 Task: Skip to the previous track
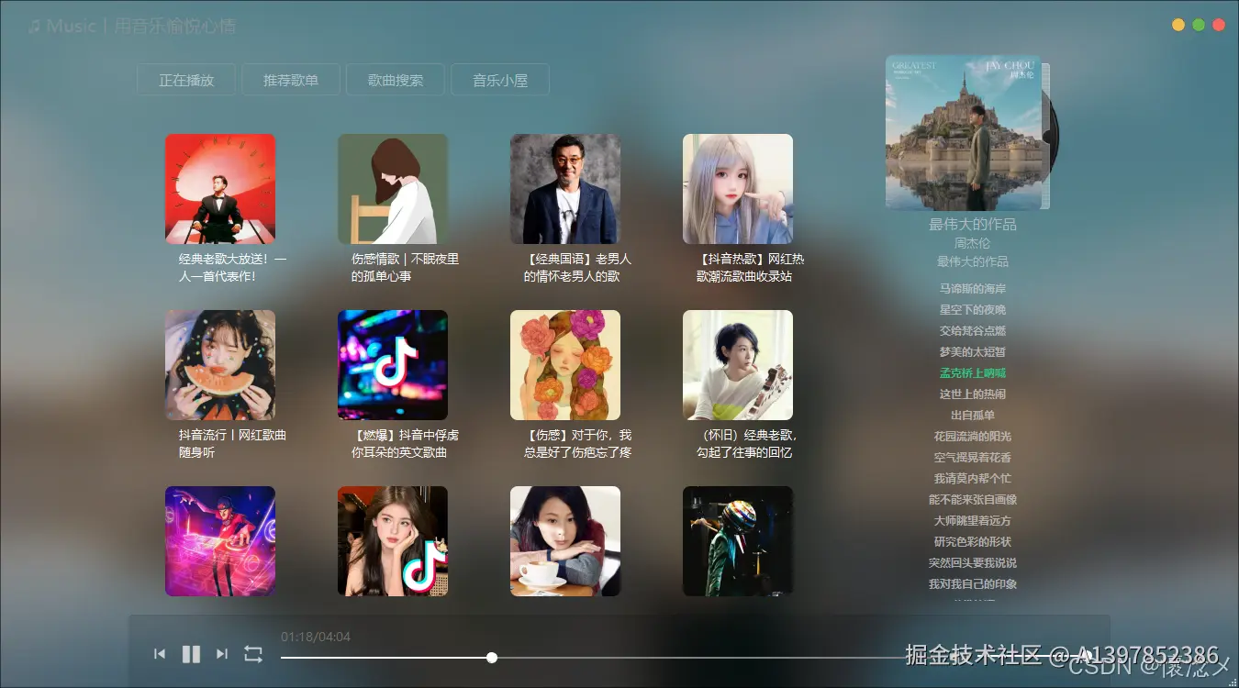[x=160, y=654]
